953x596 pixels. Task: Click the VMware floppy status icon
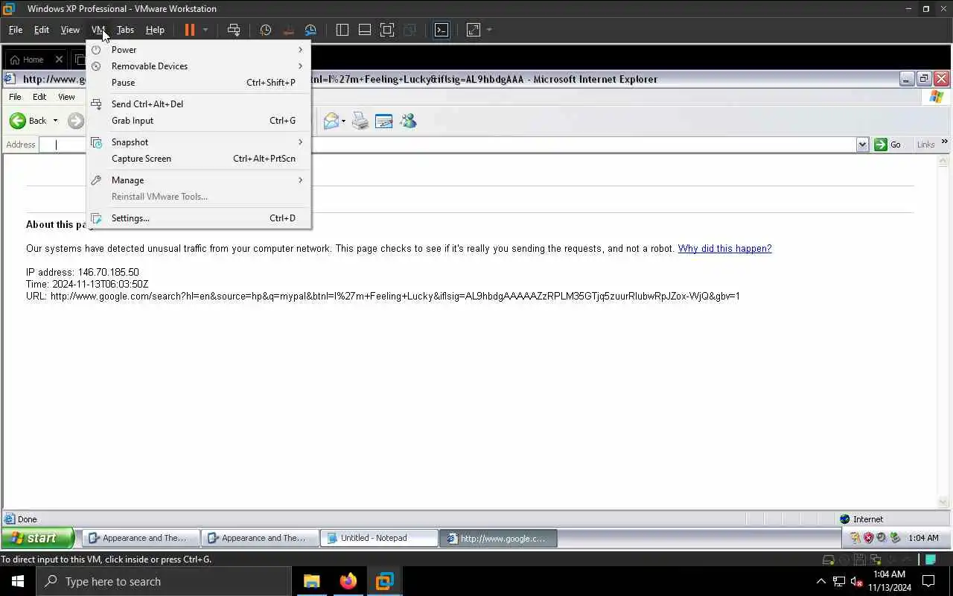click(858, 559)
